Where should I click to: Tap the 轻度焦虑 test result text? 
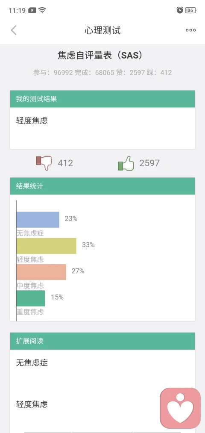pyautogui.click(x=32, y=121)
